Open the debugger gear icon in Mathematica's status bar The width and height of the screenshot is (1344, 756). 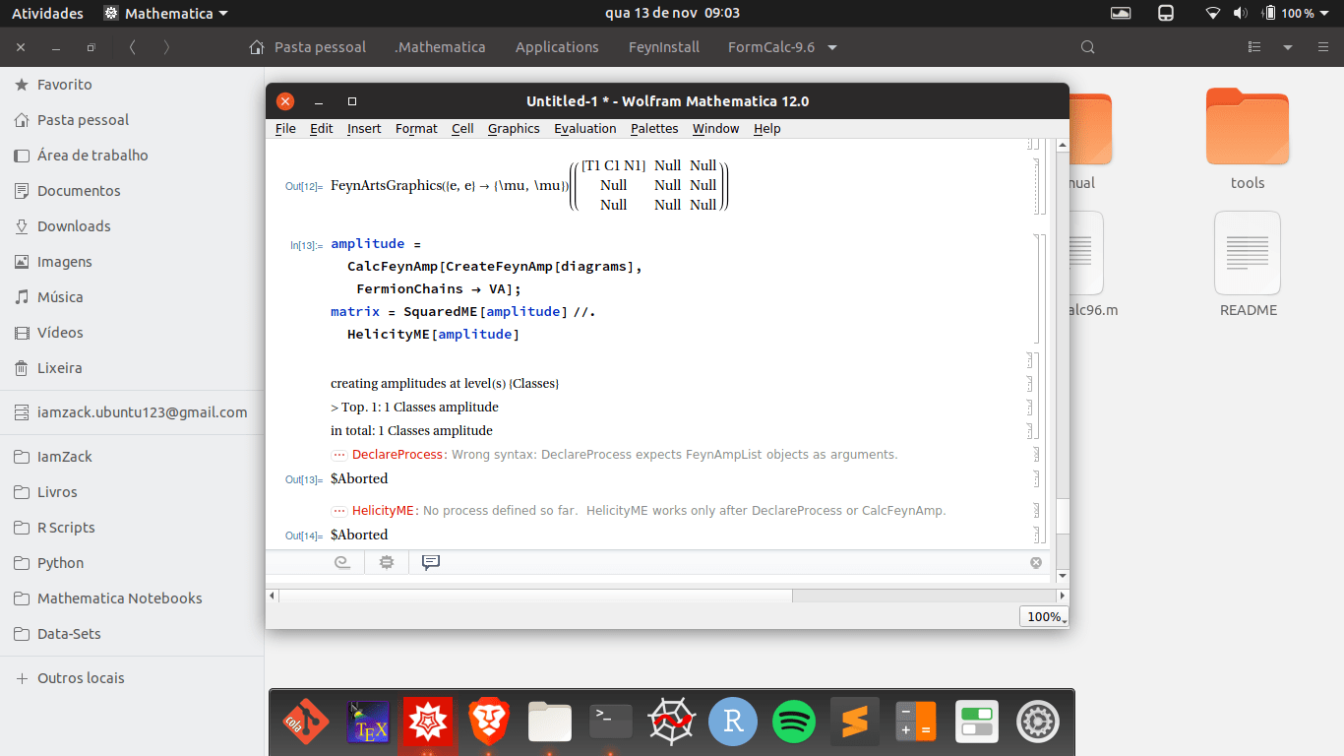click(386, 562)
